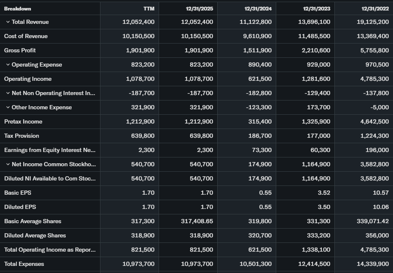Select the 12/31/2025 column header
Viewport: 393px width, 273px height.
pyautogui.click(x=200, y=9)
